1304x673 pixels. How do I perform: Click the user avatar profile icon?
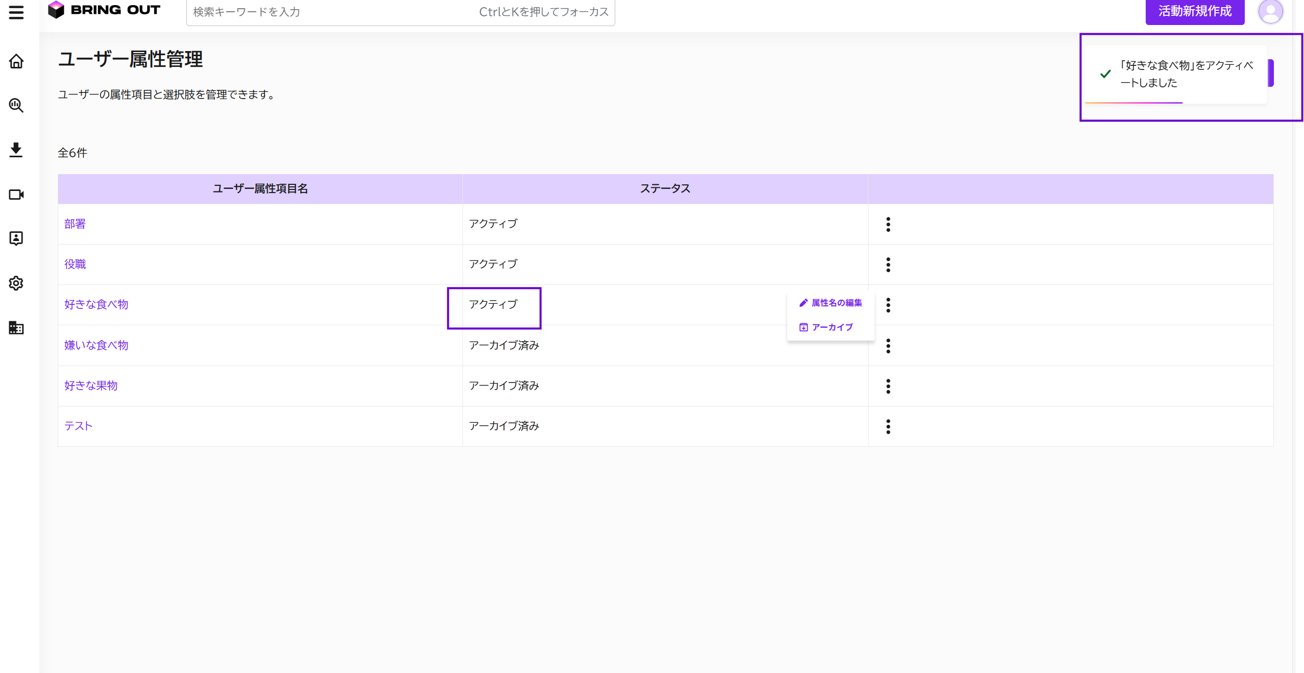[1270, 11]
